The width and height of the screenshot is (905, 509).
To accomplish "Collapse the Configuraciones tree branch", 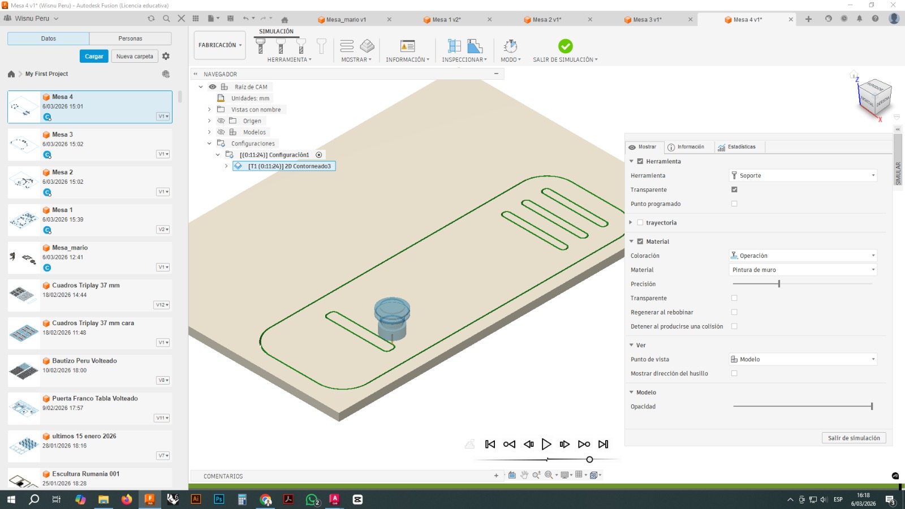I will click(209, 143).
